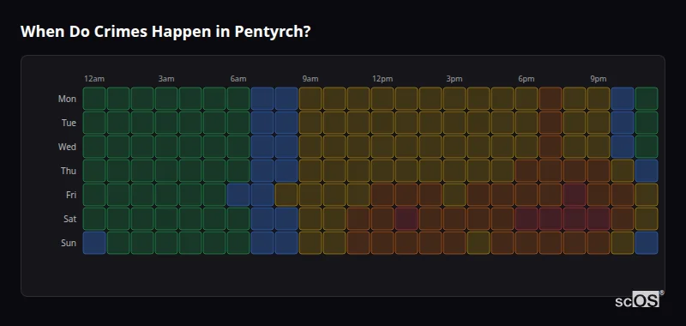This screenshot has height=326, width=686.
Task: Select the Wednesday 11pm green cell
Action: [x=647, y=146]
